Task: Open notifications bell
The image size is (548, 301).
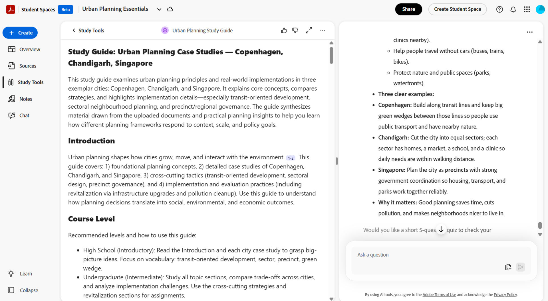Action: [513, 9]
